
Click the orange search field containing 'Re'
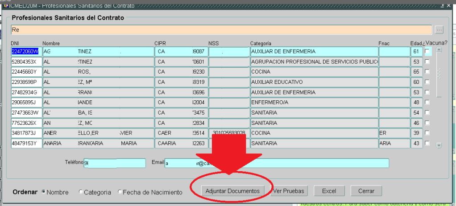(x=221, y=30)
